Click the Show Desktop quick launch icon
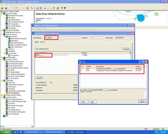 tap(21, 132)
